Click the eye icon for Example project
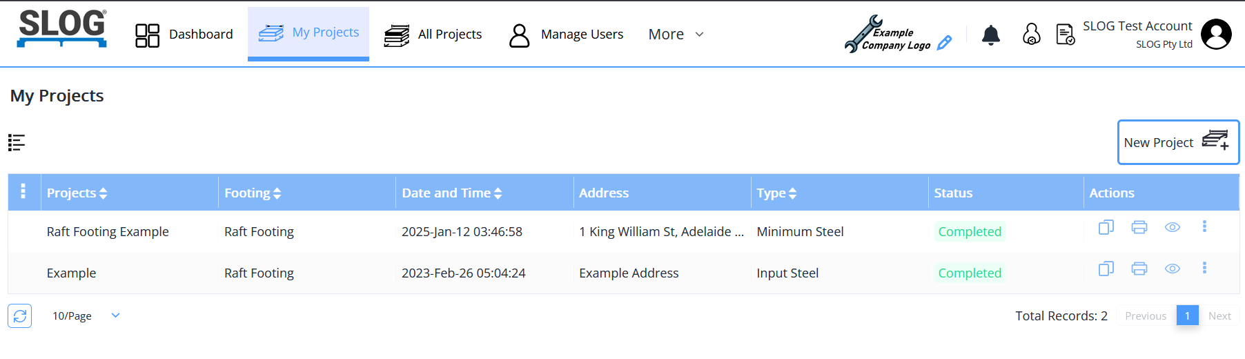Image resolution: width=1245 pixels, height=359 pixels. (1172, 269)
